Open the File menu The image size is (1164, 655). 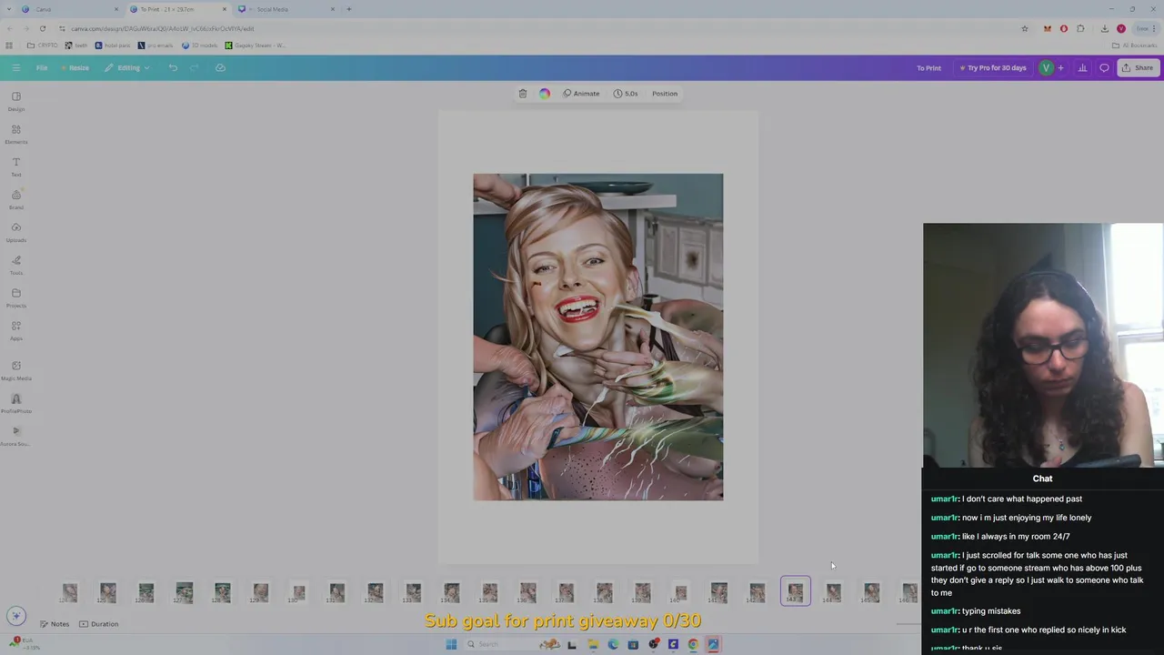[x=42, y=68]
